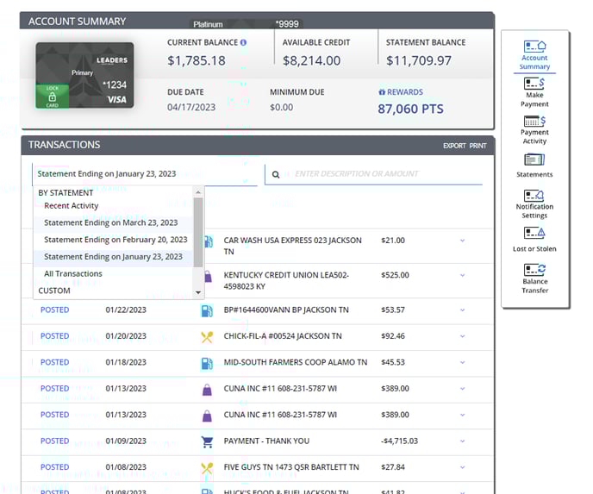Click the search magnifier icon
The width and height of the screenshot is (593, 494).
[x=276, y=174]
